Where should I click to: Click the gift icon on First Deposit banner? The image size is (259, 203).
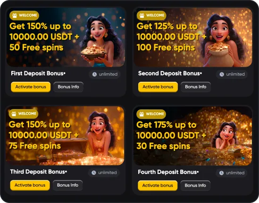click(15, 16)
